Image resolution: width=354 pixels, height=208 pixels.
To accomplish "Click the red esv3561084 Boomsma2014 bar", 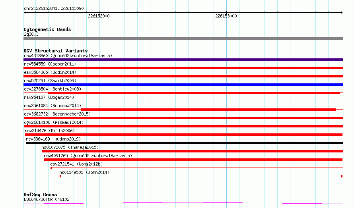I will pyautogui.click(x=208, y=110).
